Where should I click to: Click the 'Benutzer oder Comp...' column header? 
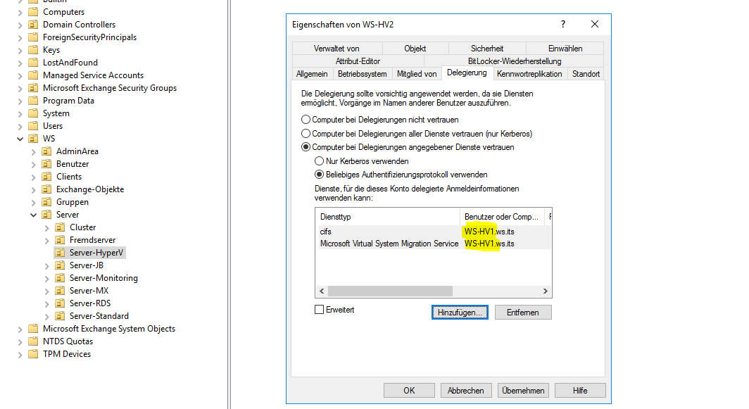click(501, 216)
